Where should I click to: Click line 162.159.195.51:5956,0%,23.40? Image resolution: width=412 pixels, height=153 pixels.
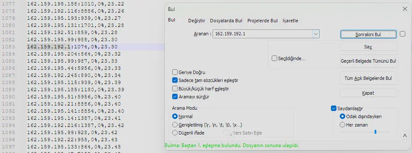click(x=74, y=97)
